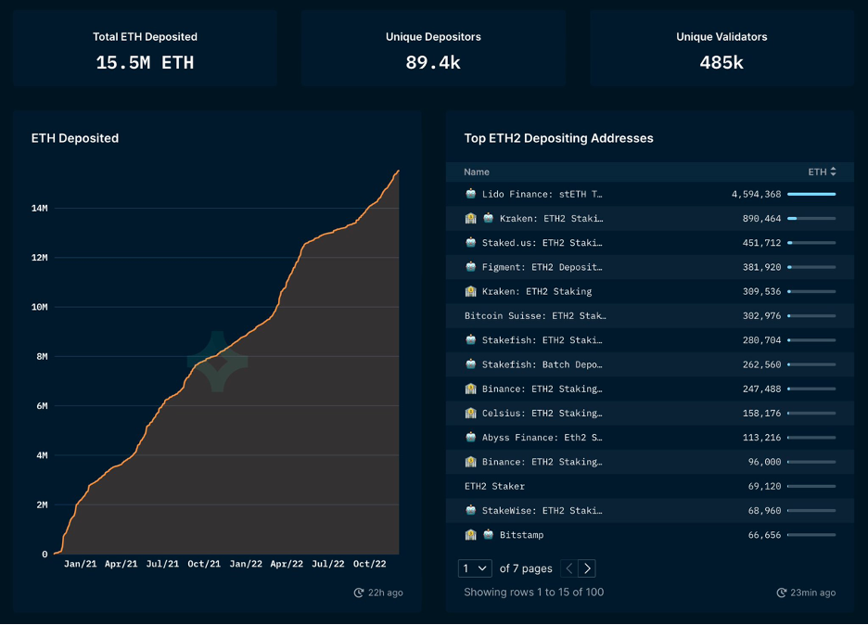
Task: Click the ETH share bar on the Kraken 890,464 row
Action: click(x=811, y=219)
